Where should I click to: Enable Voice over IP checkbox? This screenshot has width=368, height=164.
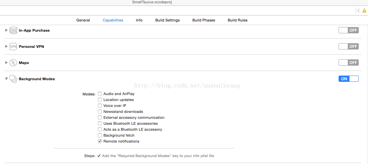tap(100, 106)
